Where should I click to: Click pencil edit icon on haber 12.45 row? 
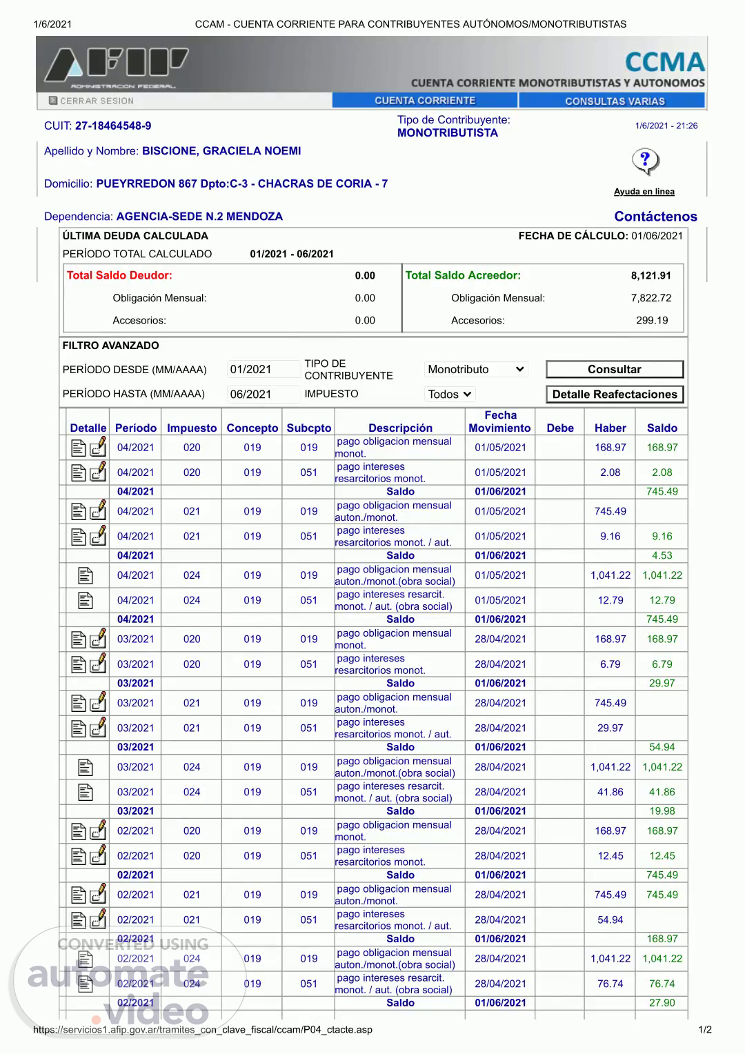pyautogui.click(x=98, y=855)
